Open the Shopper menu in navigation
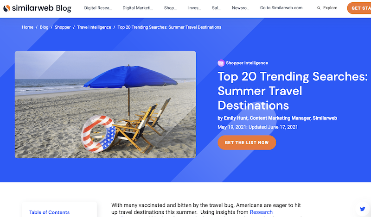 point(170,8)
